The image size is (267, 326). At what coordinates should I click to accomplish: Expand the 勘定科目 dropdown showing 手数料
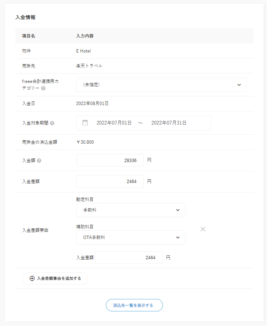click(x=130, y=210)
